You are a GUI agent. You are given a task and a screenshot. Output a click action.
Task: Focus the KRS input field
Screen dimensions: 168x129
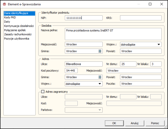(x=141, y=18)
